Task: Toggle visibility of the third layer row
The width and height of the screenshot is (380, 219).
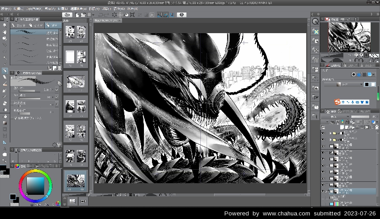Action: point(323,146)
